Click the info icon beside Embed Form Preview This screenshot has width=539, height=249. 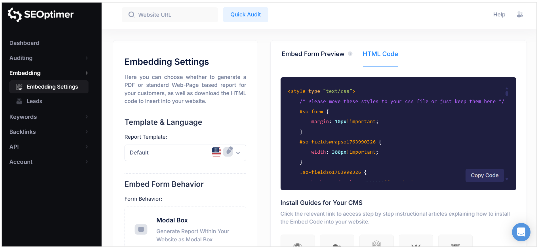(x=350, y=54)
